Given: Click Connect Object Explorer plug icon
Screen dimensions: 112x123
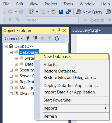Looking at the screenshot, I should 28,38.
